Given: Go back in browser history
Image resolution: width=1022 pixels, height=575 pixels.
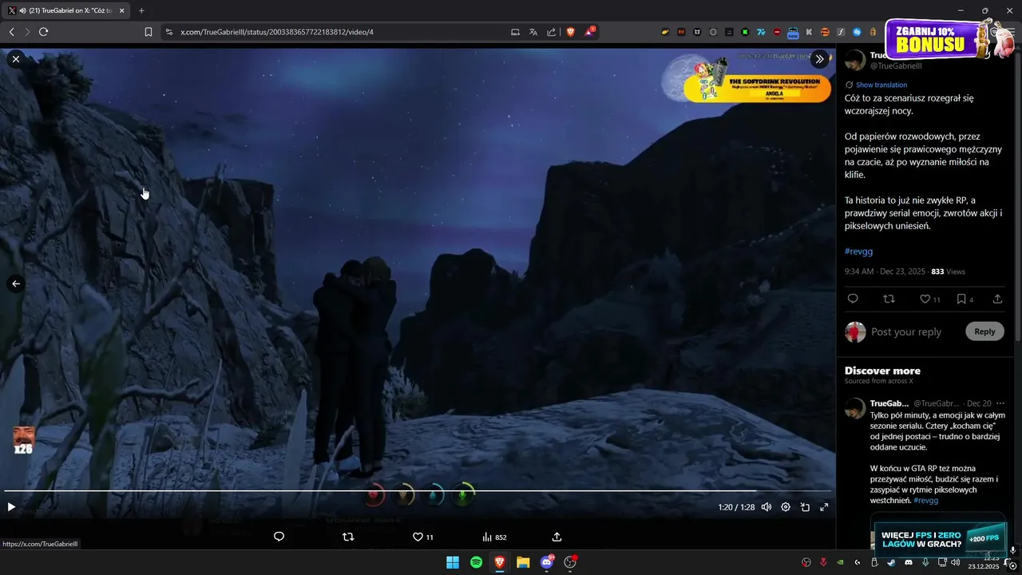Looking at the screenshot, I should [12, 32].
